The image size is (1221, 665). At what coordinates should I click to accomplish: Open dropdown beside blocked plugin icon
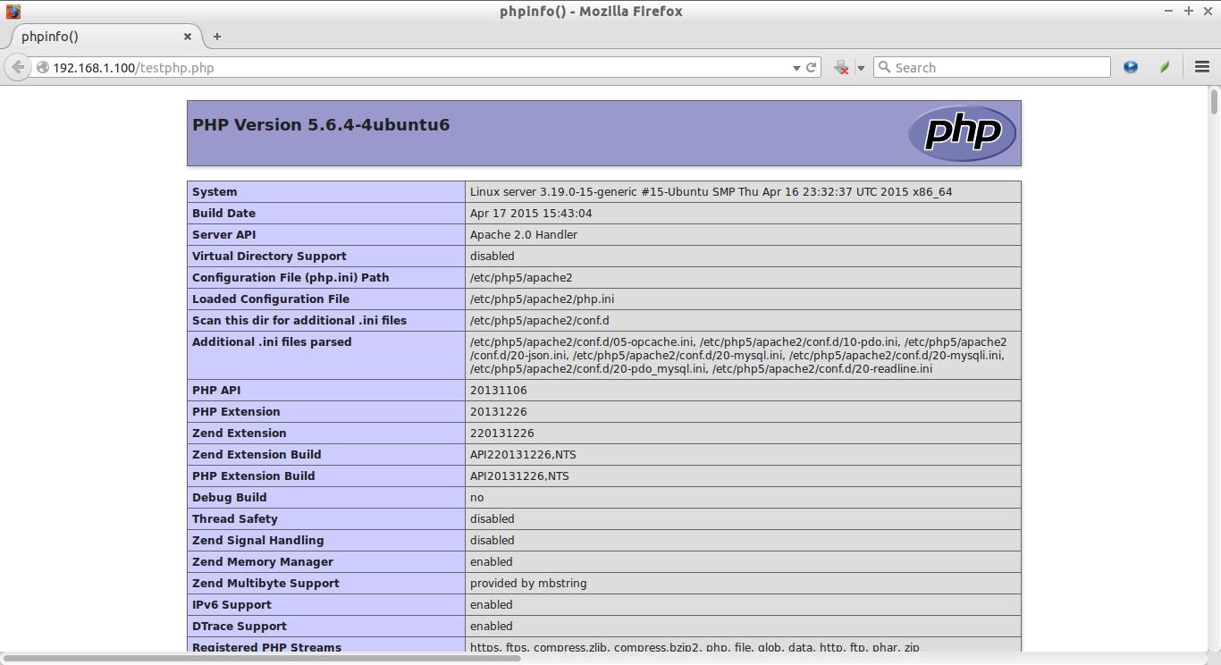point(861,68)
